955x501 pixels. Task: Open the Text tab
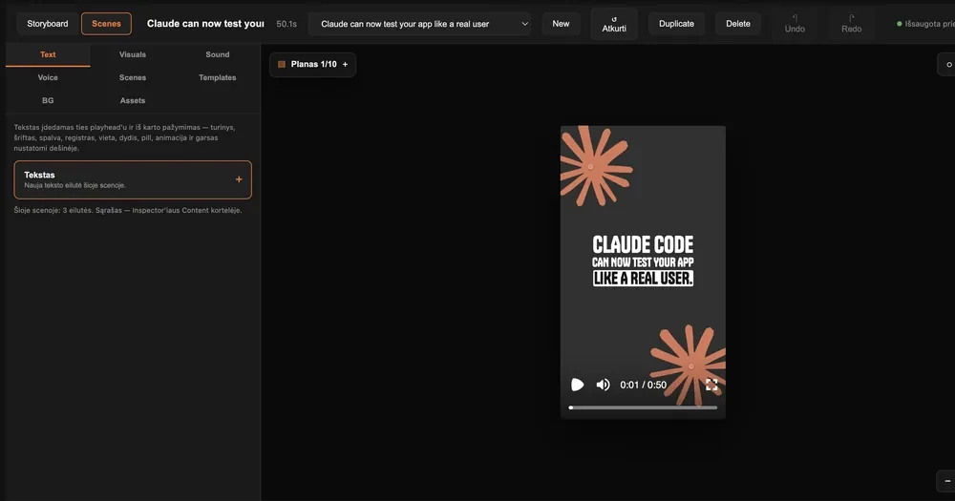tap(48, 54)
